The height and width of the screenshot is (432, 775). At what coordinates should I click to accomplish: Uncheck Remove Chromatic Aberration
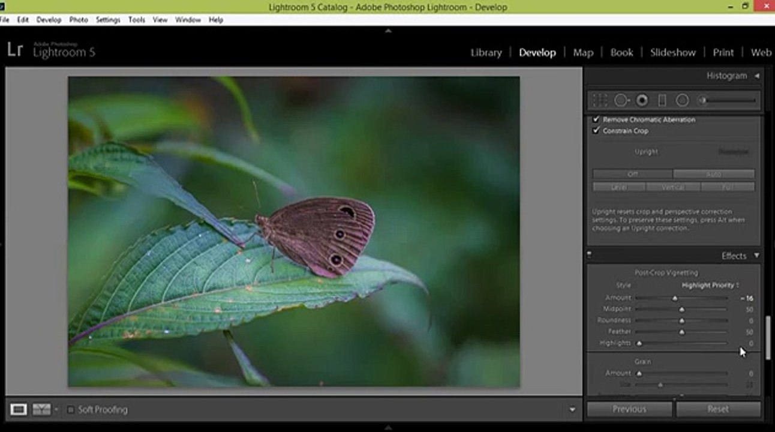[596, 119]
